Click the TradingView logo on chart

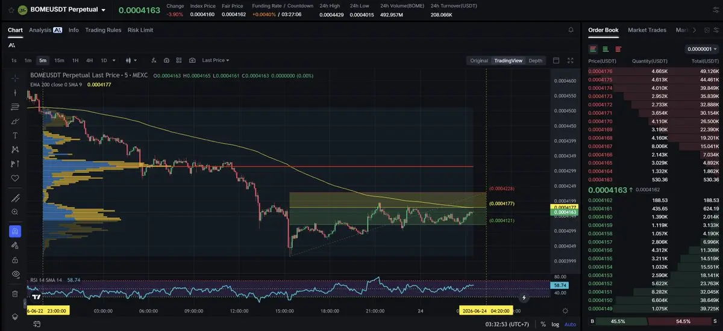(x=36, y=297)
